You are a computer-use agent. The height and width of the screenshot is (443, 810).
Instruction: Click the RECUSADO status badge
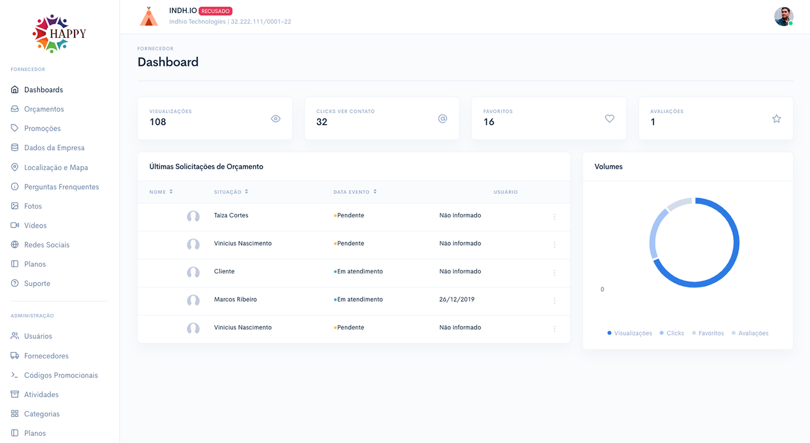215,11
